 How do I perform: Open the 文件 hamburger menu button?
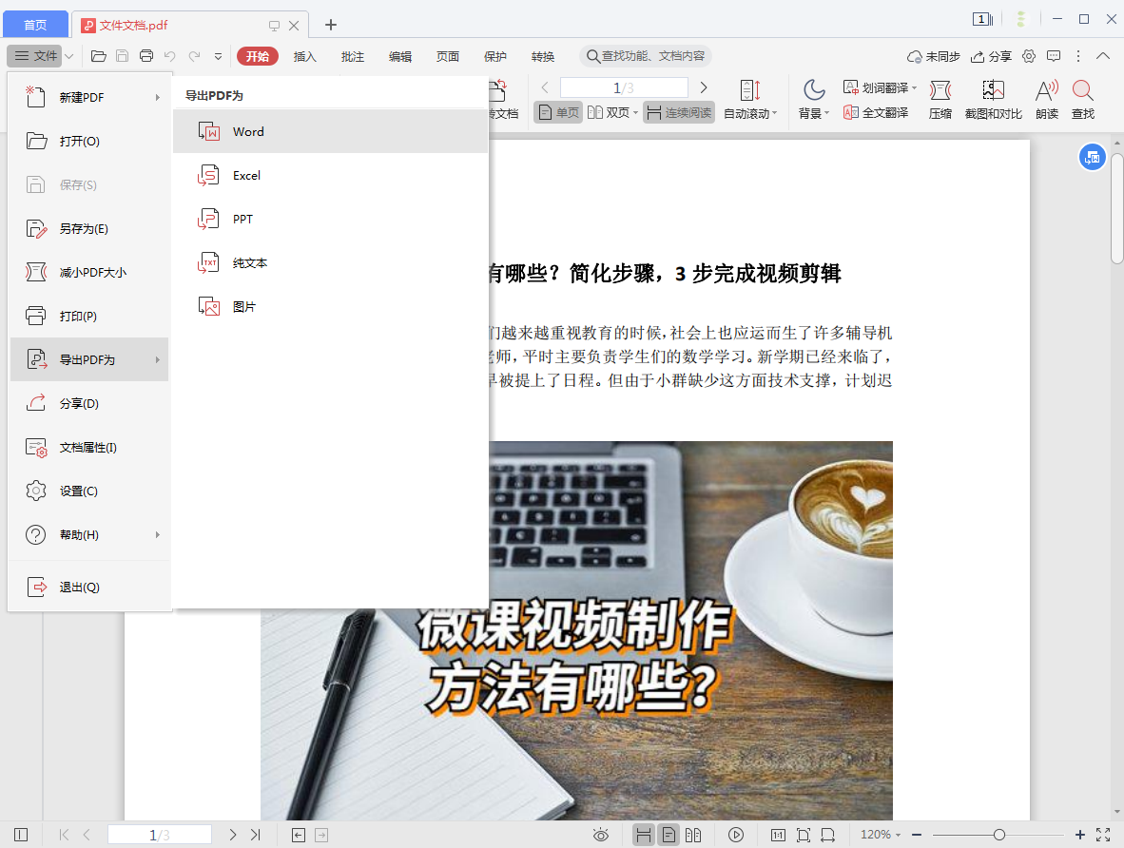(35, 56)
